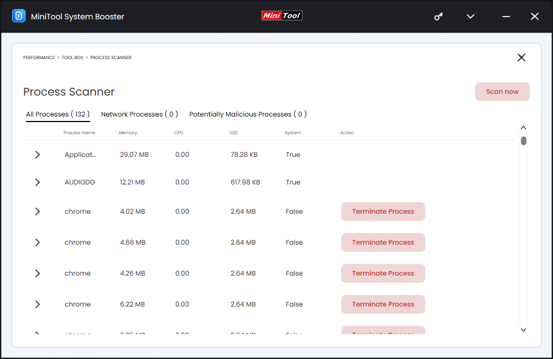Click the PROCESS SCANNER breadcrumb
This screenshot has height=359, width=553.
[x=111, y=57]
